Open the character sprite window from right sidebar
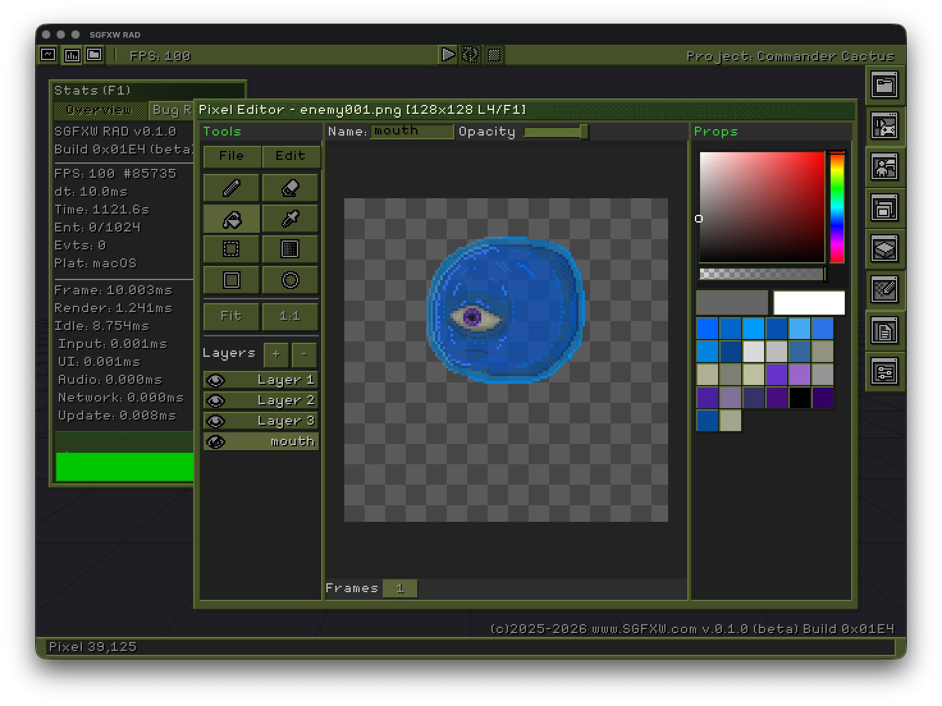 tap(884, 167)
